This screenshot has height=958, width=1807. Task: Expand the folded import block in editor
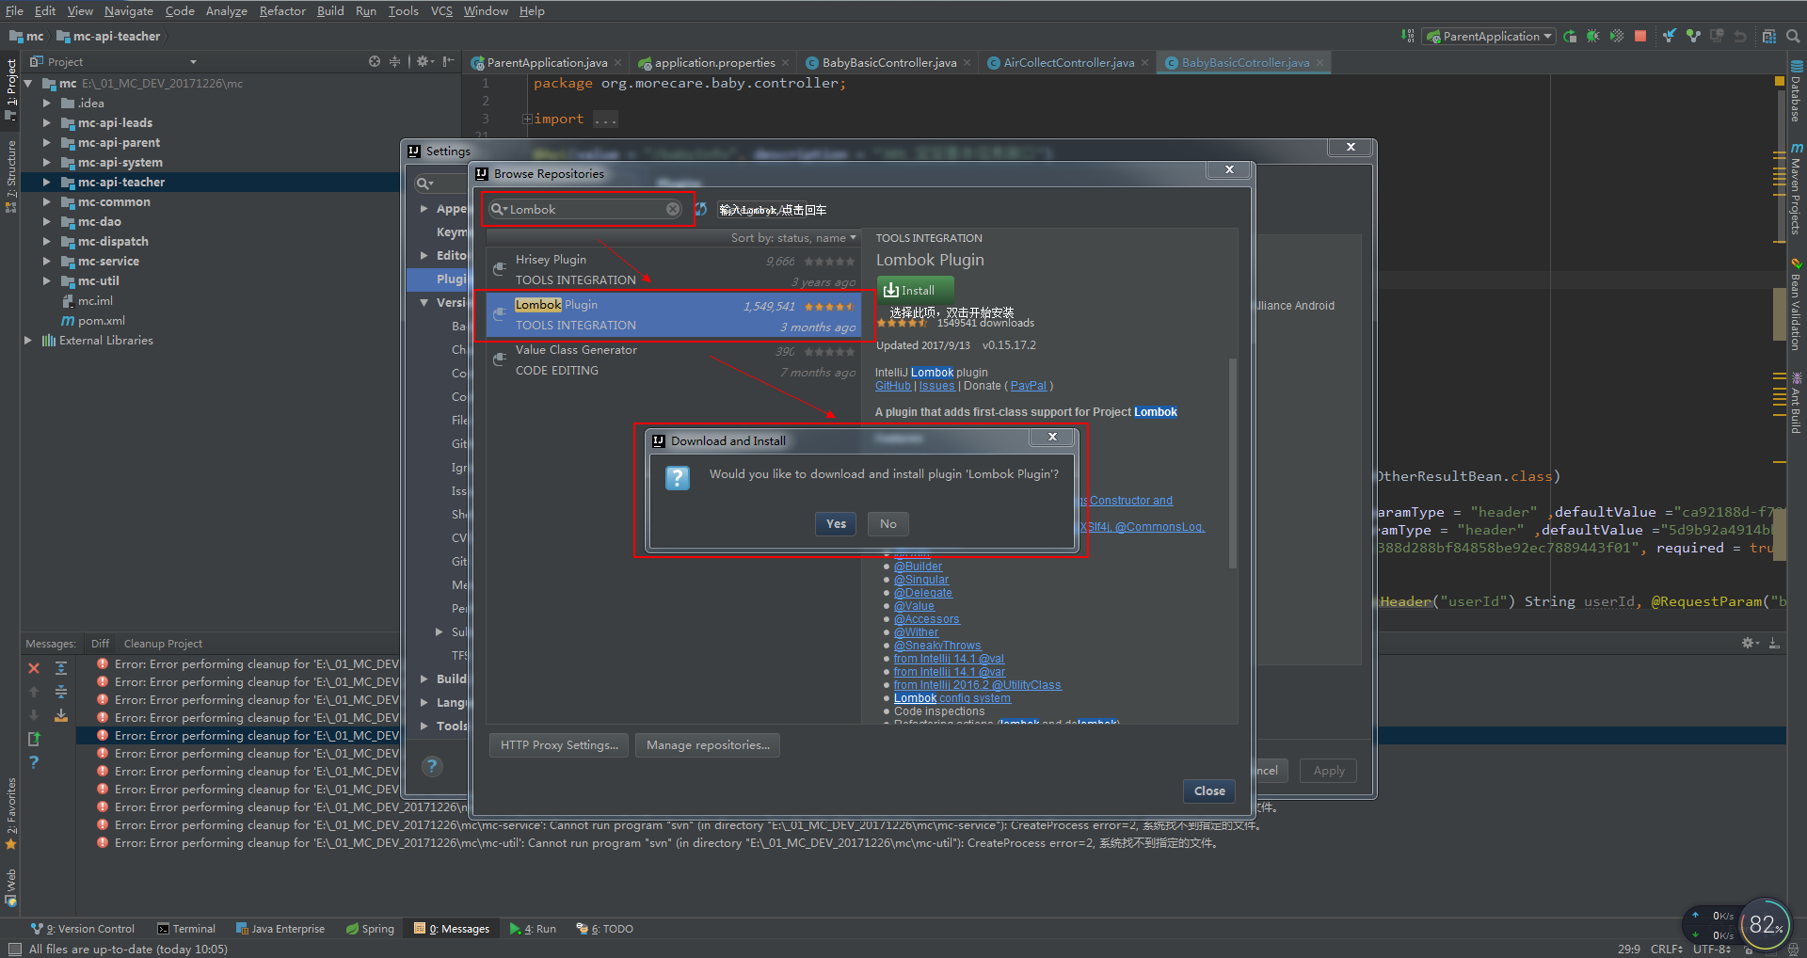point(527,119)
